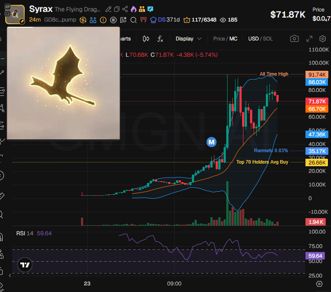This screenshot has height=292, width=331.
Task: Click the 66.70K orange average tag
Action: pos(316,109)
